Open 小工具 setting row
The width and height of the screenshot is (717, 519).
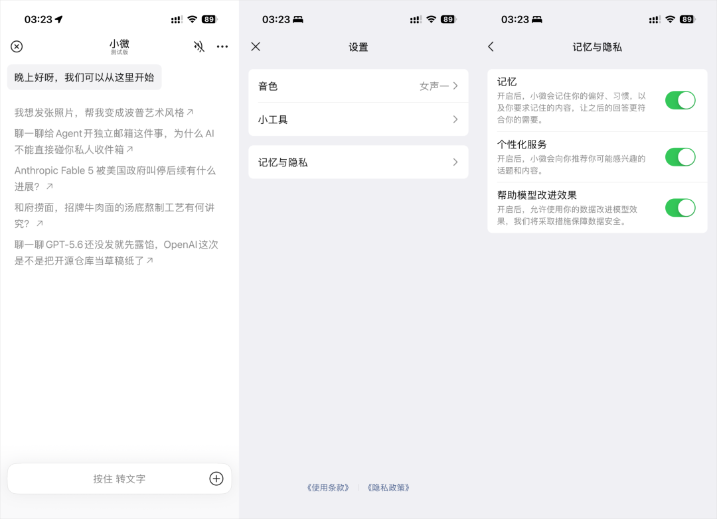point(358,119)
